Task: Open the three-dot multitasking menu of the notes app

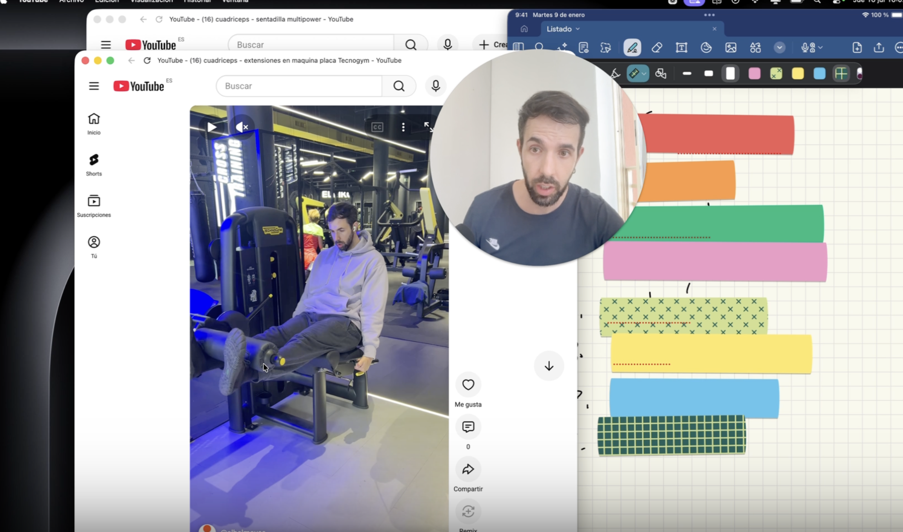Action: click(709, 15)
